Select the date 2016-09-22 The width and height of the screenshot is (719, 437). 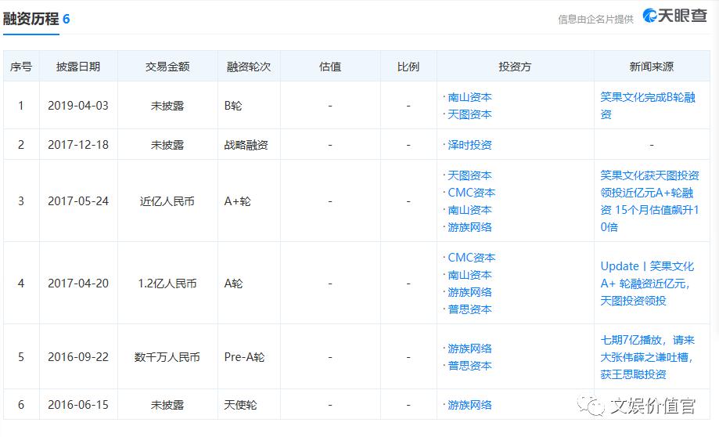[78, 357]
